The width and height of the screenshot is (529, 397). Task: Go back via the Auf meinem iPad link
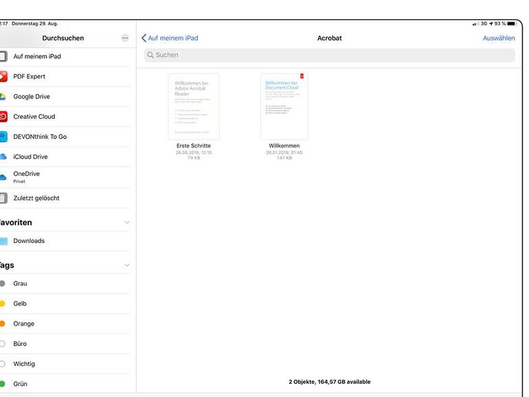tap(172, 38)
